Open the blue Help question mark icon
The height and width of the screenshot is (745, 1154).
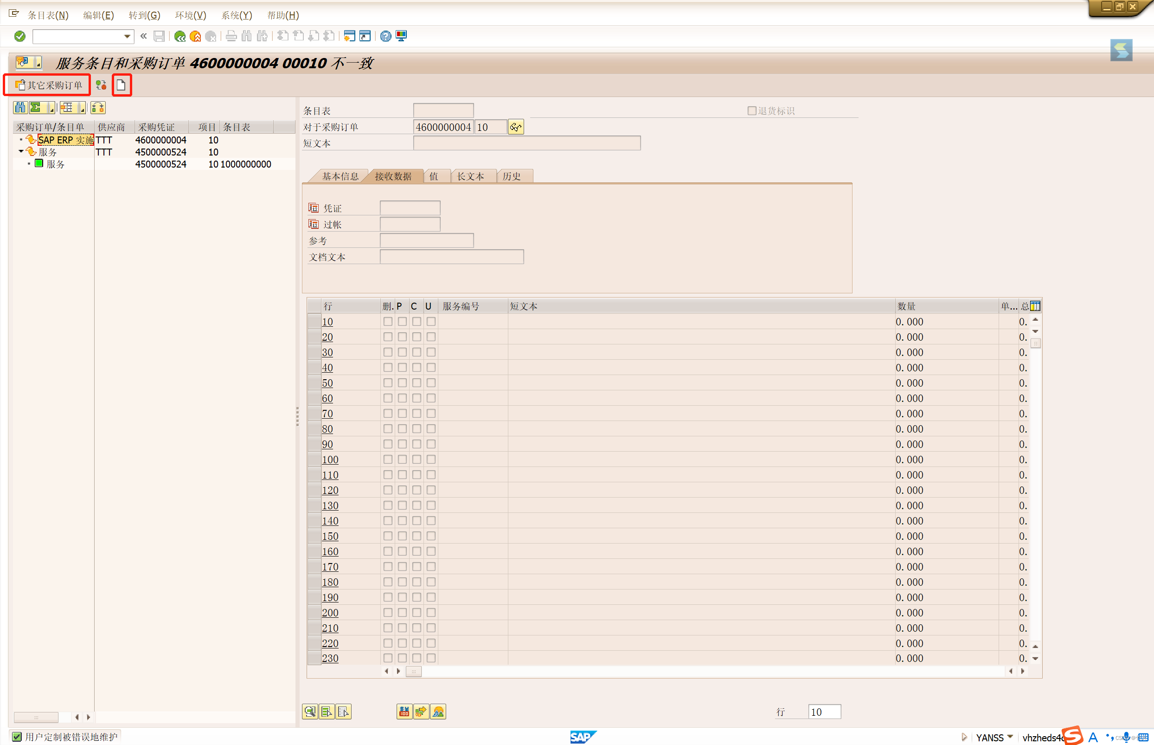tap(385, 36)
